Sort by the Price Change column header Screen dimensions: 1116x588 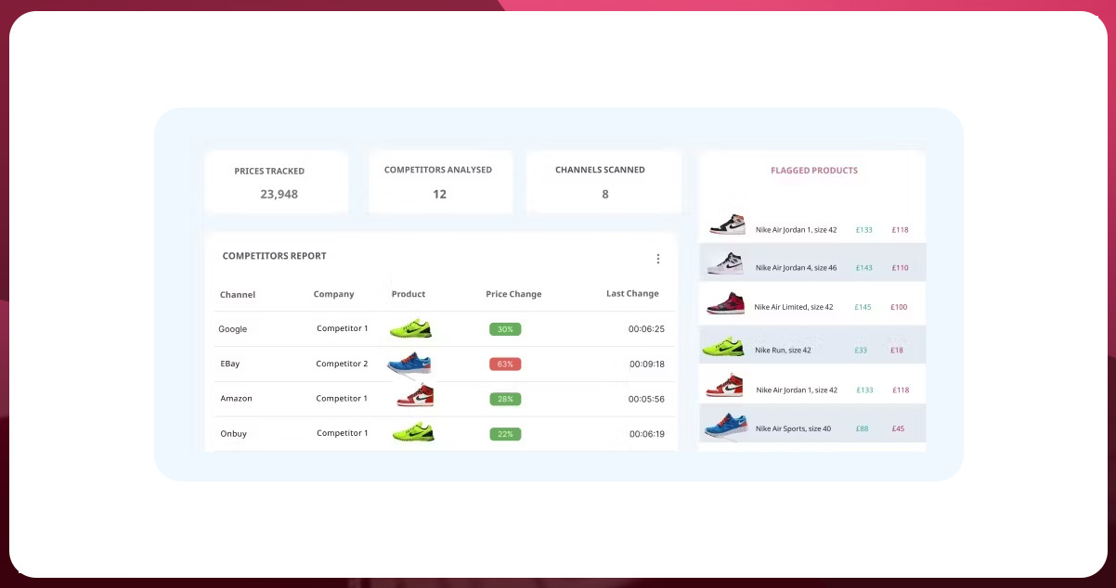click(x=513, y=294)
